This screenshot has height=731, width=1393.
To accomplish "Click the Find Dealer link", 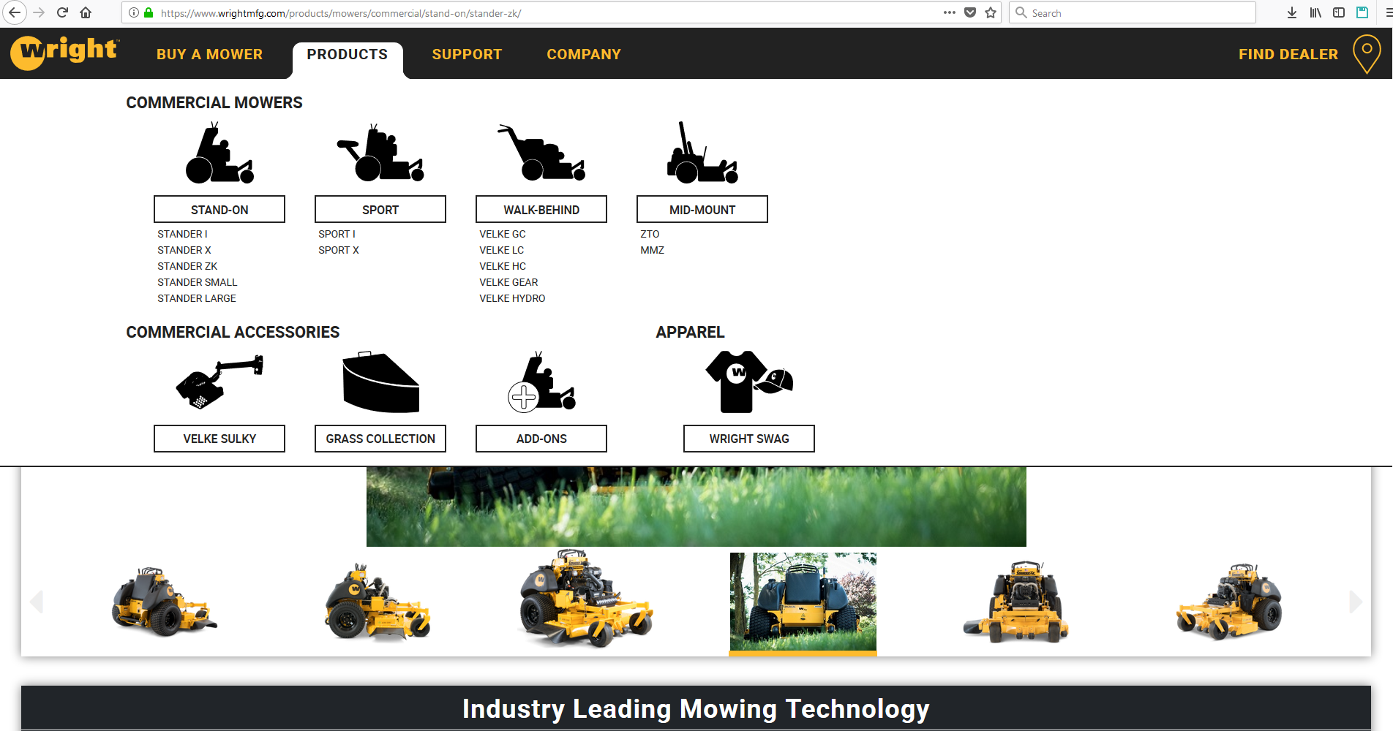I will pos(1288,54).
